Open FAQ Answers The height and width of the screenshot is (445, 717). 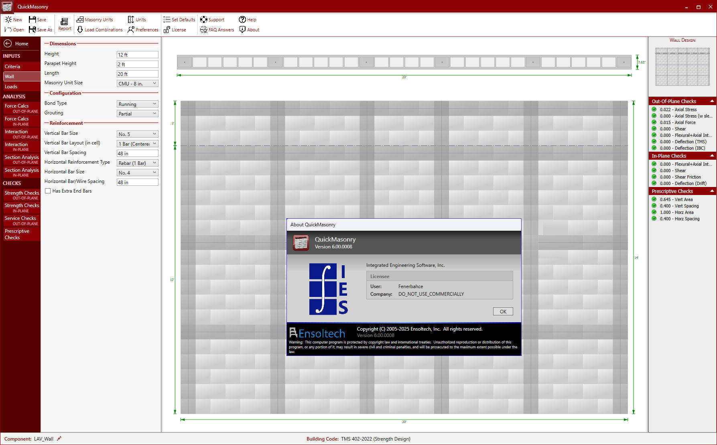[217, 29]
